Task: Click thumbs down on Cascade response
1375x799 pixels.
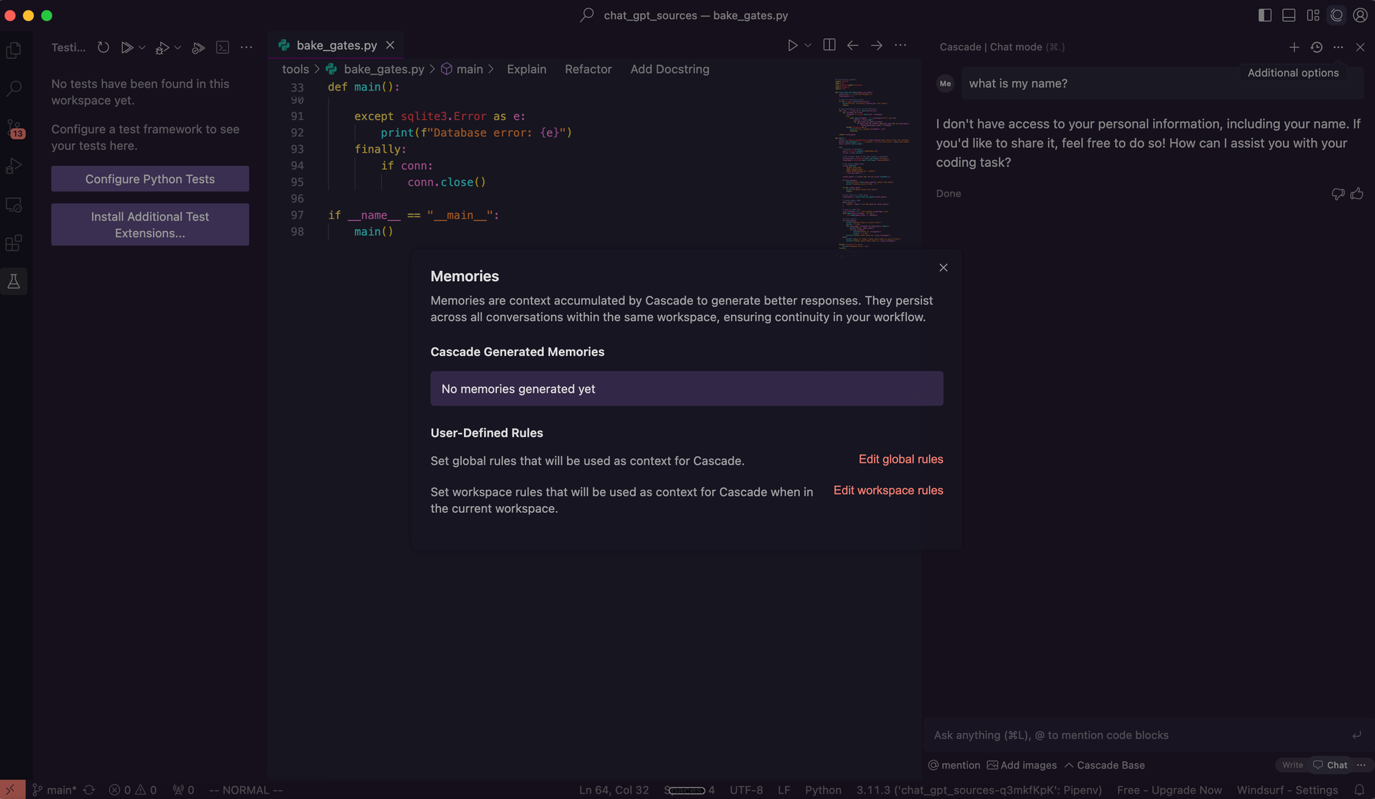Action: click(1337, 194)
